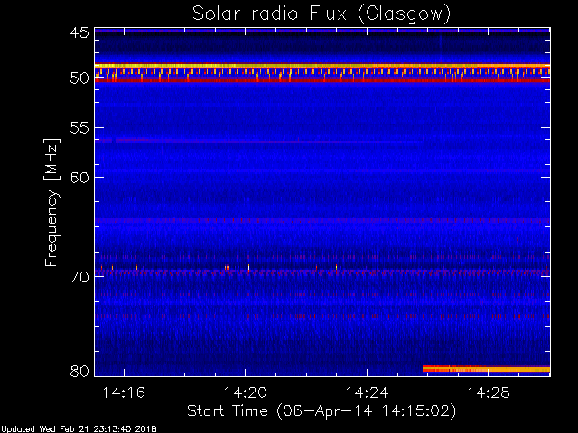Click the 14:20 time tick label
Viewport: 578px width, 433px height.
coord(246,392)
